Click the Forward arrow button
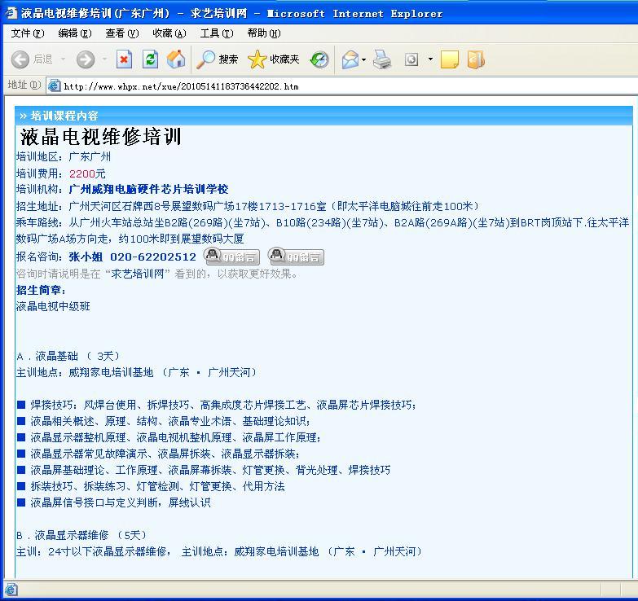The height and width of the screenshot is (601, 638). pos(86,59)
